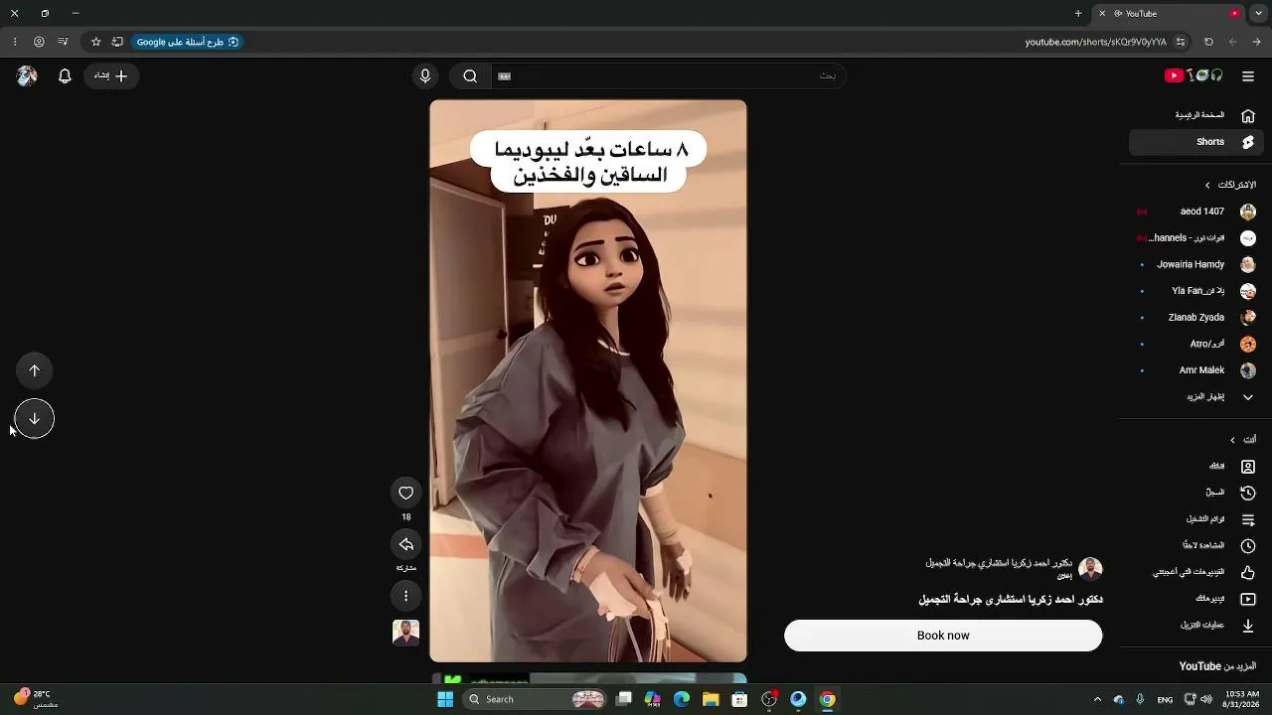Open the YouTube guide hamburger menu
1272x715 pixels.
click(1248, 75)
